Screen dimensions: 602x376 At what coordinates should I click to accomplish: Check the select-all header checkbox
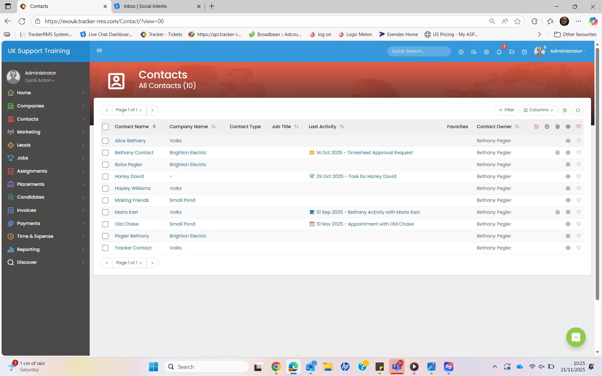[x=105, y=127]
